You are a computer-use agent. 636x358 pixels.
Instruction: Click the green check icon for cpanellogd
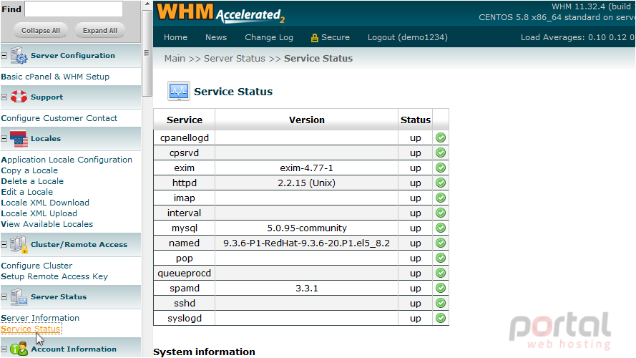[441, 137]
